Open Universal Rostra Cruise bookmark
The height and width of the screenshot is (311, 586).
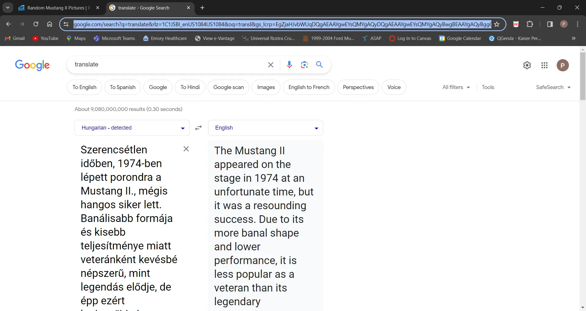pyautogui.click(x=269, y=38)
